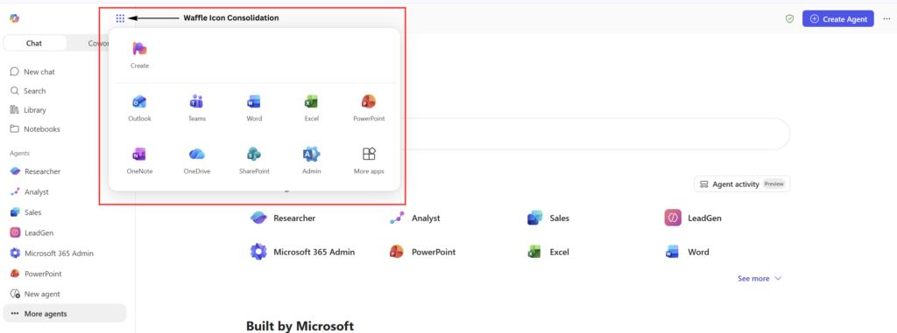The image size is (897, 333).
Task: Click New agent in the sidebar
Action: [x=35, y=294]
